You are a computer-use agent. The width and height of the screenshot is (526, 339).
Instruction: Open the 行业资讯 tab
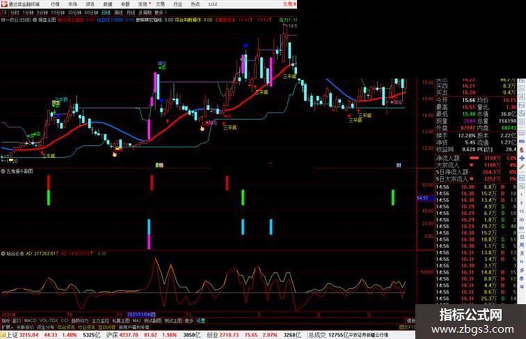86,327
